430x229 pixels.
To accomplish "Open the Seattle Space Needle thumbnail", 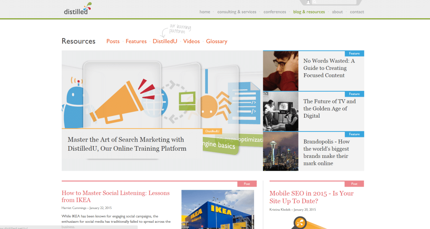I will tap(281, 152).
